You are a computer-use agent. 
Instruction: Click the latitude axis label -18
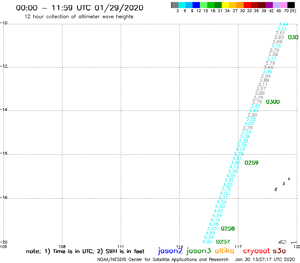coord(4,197)
